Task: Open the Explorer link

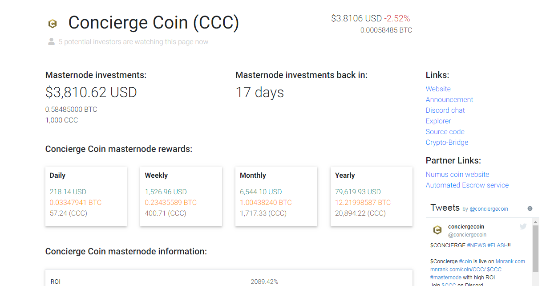Action: pyautogui.click(x=438, y=121)
